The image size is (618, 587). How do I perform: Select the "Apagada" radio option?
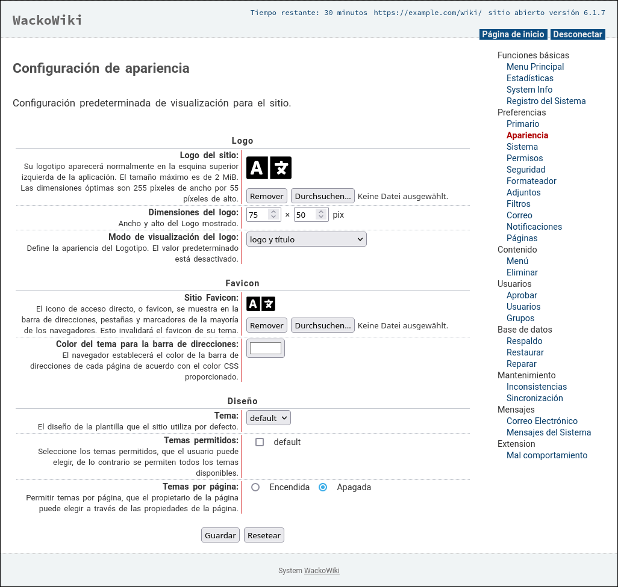pyautogui.click(x=323, y=487)
